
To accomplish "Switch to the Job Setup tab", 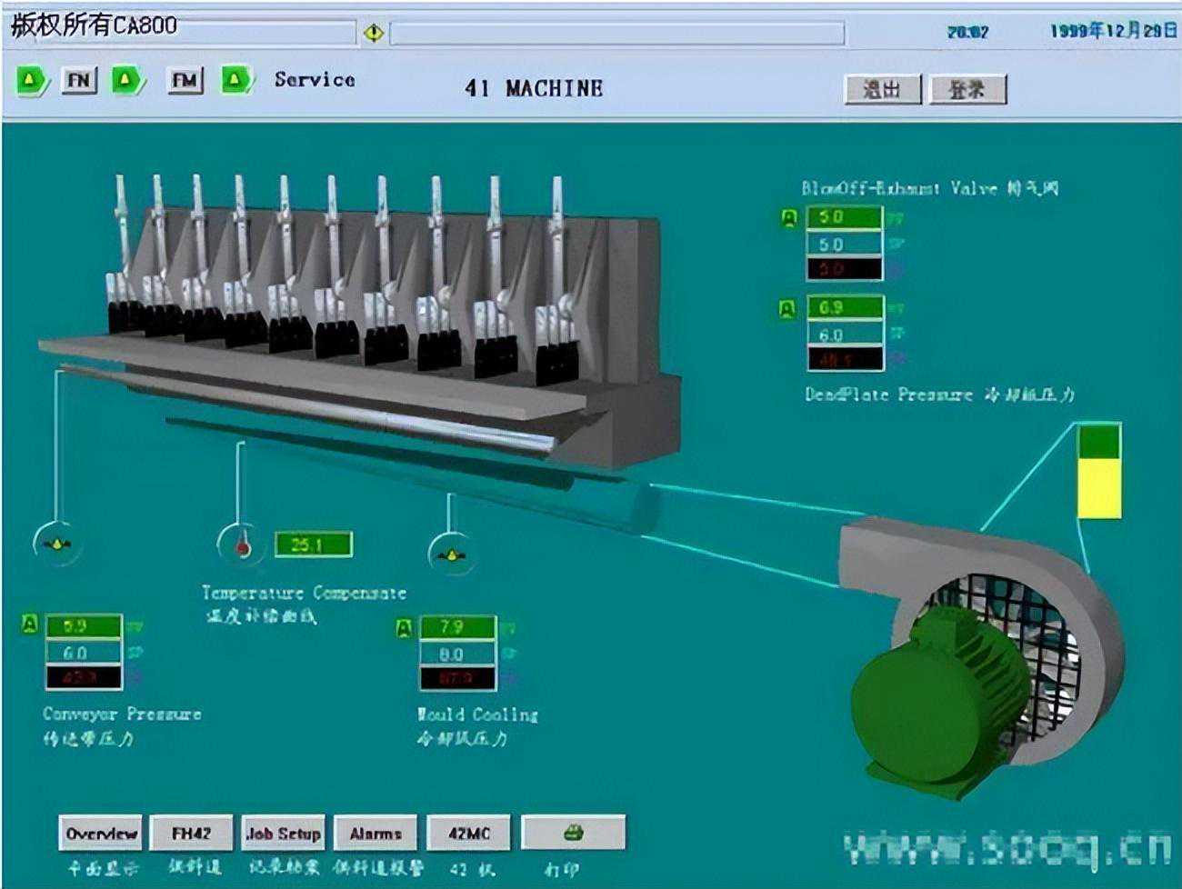I will tap(283, 833).
